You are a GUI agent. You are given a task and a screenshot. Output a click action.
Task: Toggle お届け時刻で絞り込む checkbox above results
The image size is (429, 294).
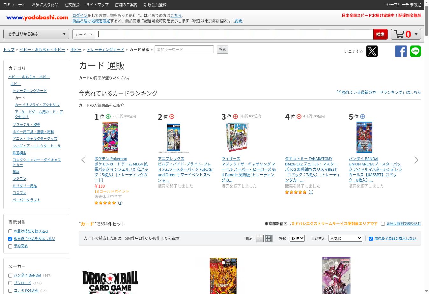(x=383, y=224)
